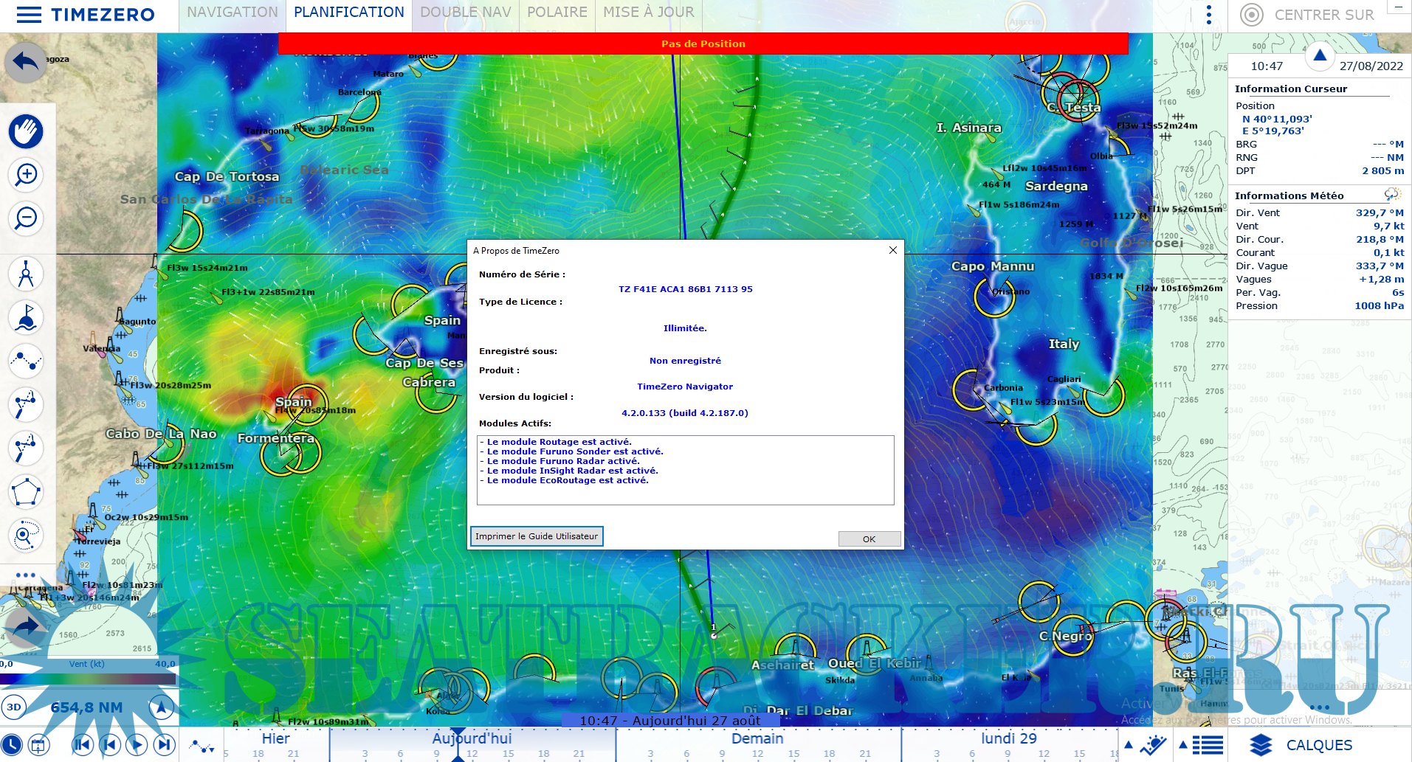Click the zoom out magnifier tool
Viewport: 1412px width, 762px height.
(x=26, y=218)
